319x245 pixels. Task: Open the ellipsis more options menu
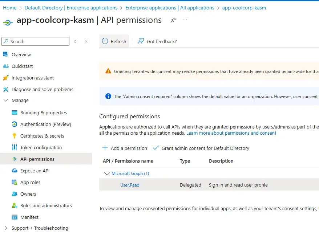[x=185, y=20]
